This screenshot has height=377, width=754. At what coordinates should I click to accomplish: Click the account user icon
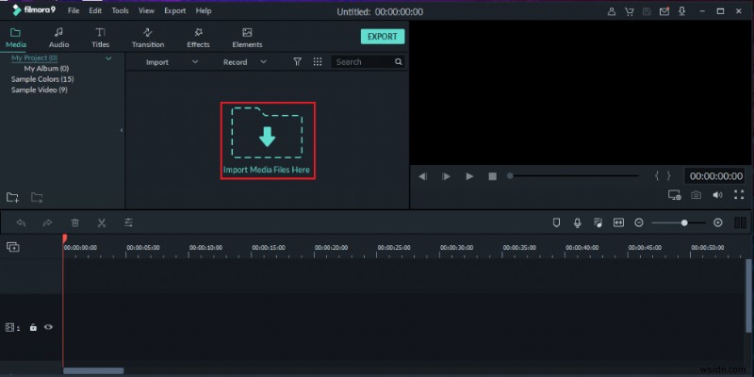coord(612,11)
